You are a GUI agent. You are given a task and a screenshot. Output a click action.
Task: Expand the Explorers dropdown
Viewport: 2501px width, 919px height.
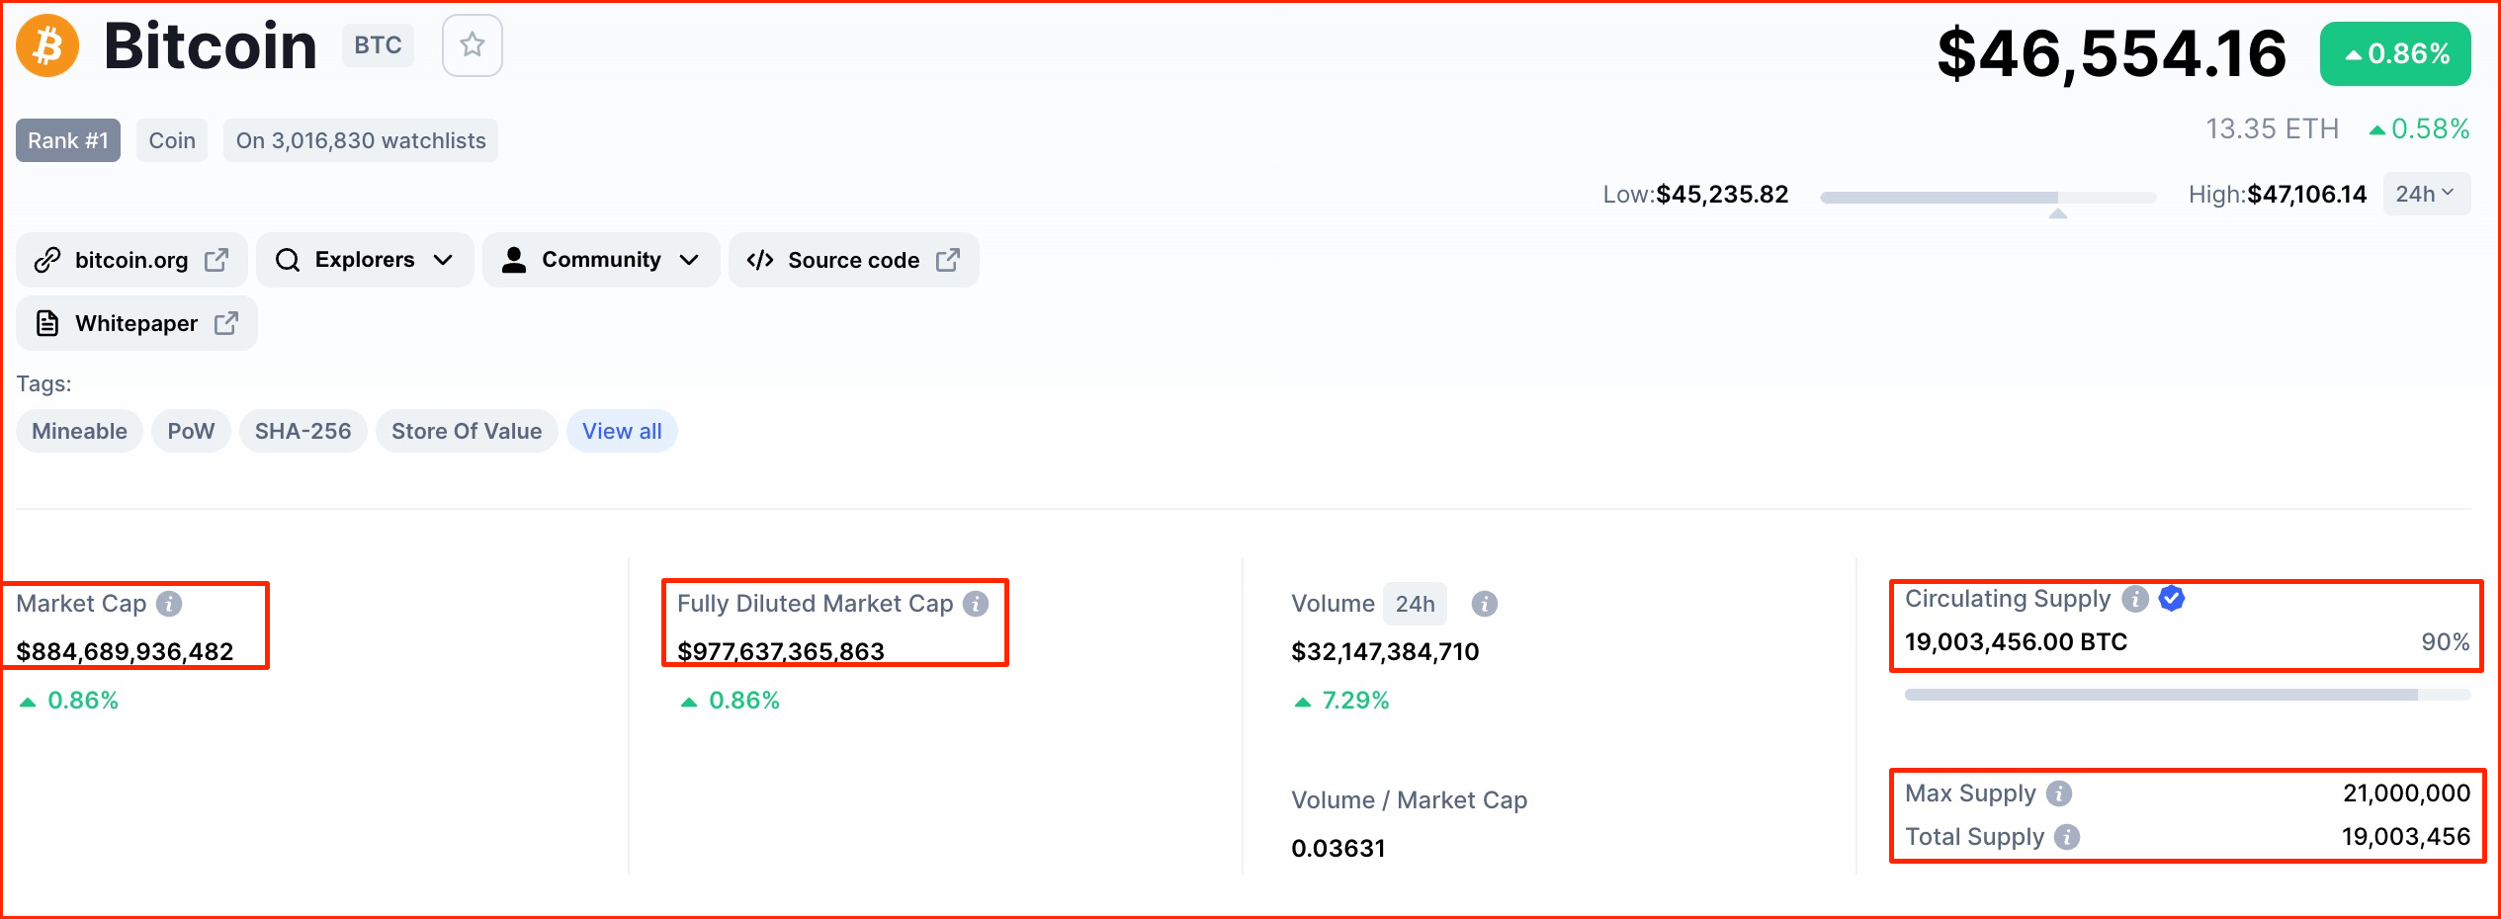(365, 260)
